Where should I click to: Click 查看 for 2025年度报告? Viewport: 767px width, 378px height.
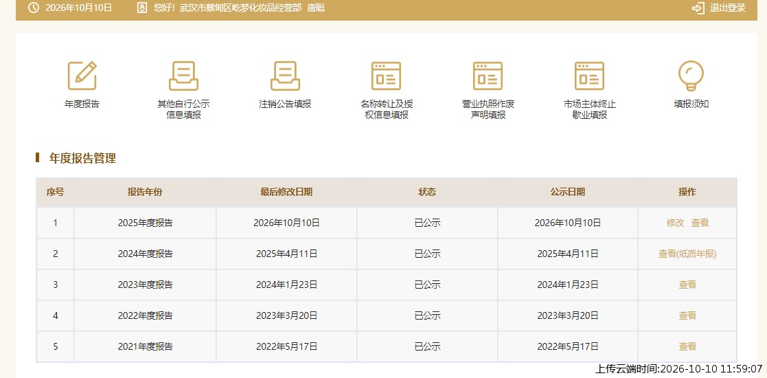point(700,223)
